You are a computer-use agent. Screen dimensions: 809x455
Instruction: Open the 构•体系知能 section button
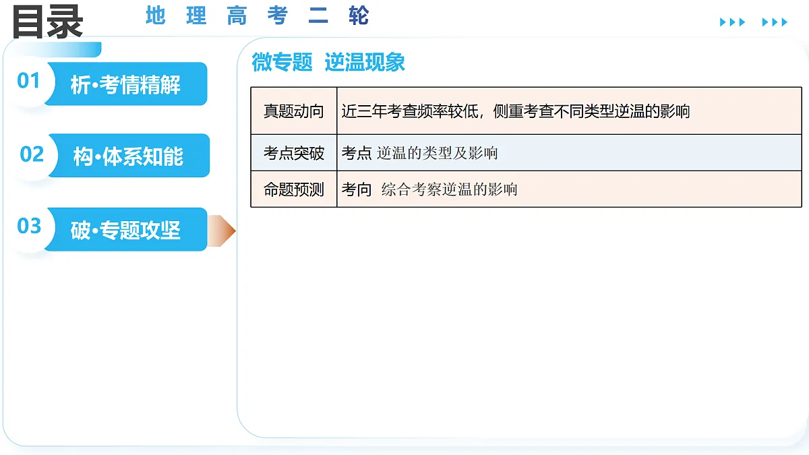tap(127, 156)
